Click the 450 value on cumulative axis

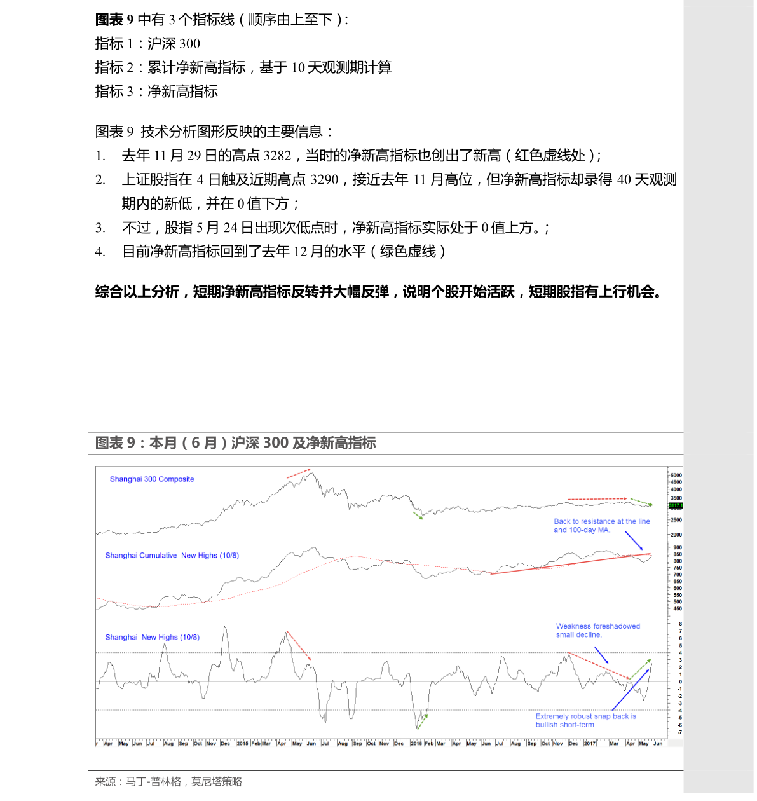pyautogui.click(x=677, y=609)
